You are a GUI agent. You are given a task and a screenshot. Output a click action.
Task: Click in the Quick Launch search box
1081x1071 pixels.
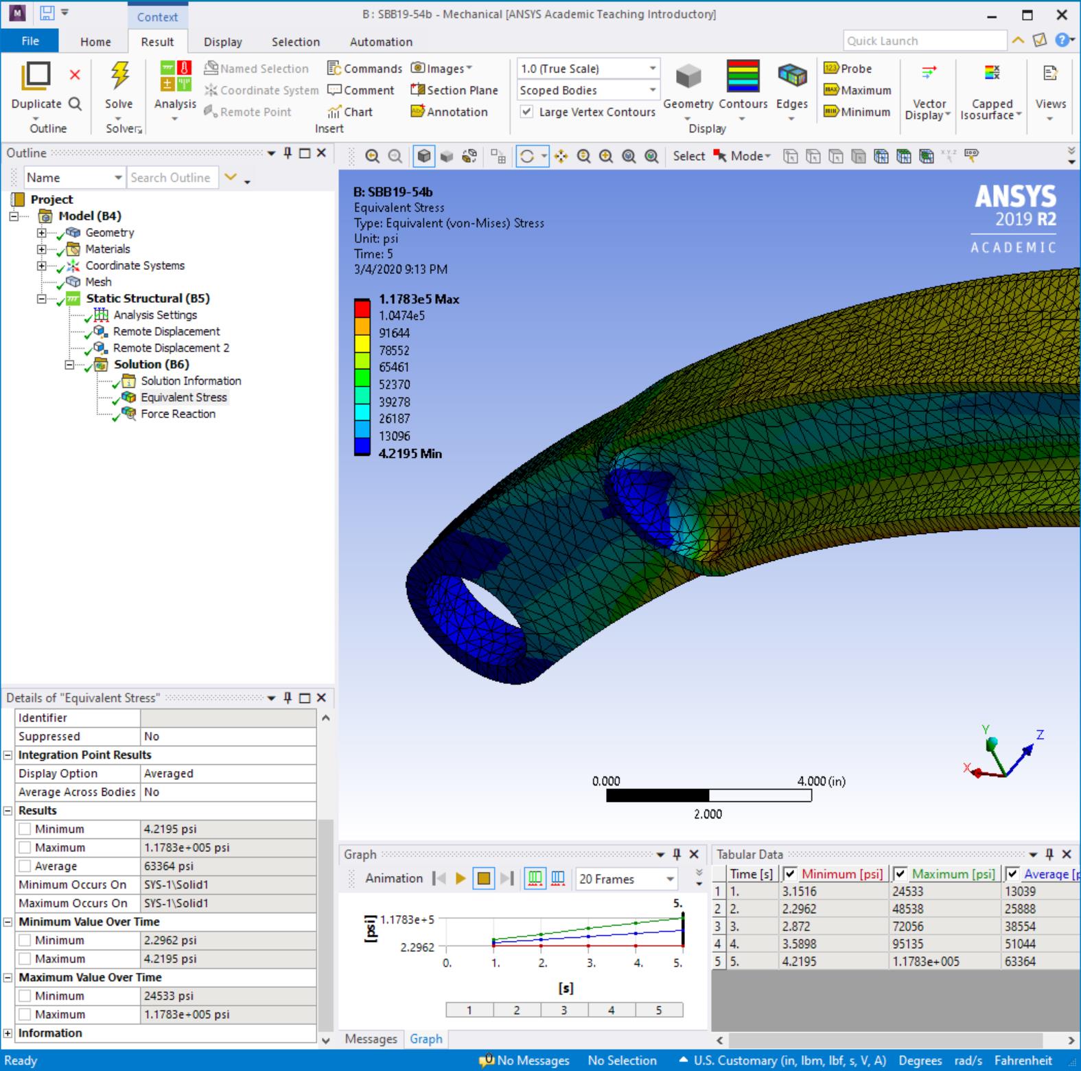click(x=925, y=41)
